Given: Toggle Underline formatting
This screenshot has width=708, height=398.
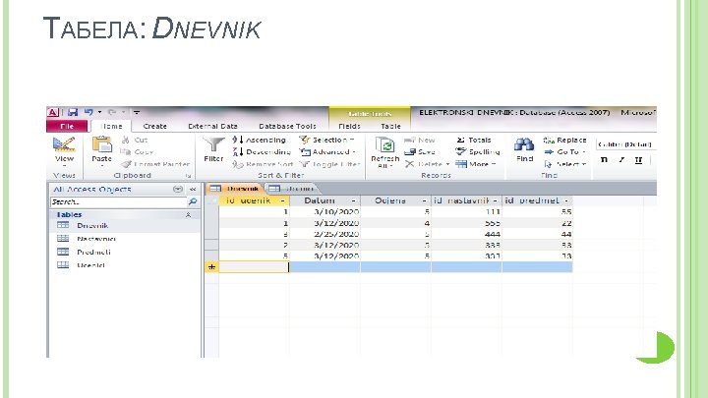Looking at the screenshot, I should (638, 160).
